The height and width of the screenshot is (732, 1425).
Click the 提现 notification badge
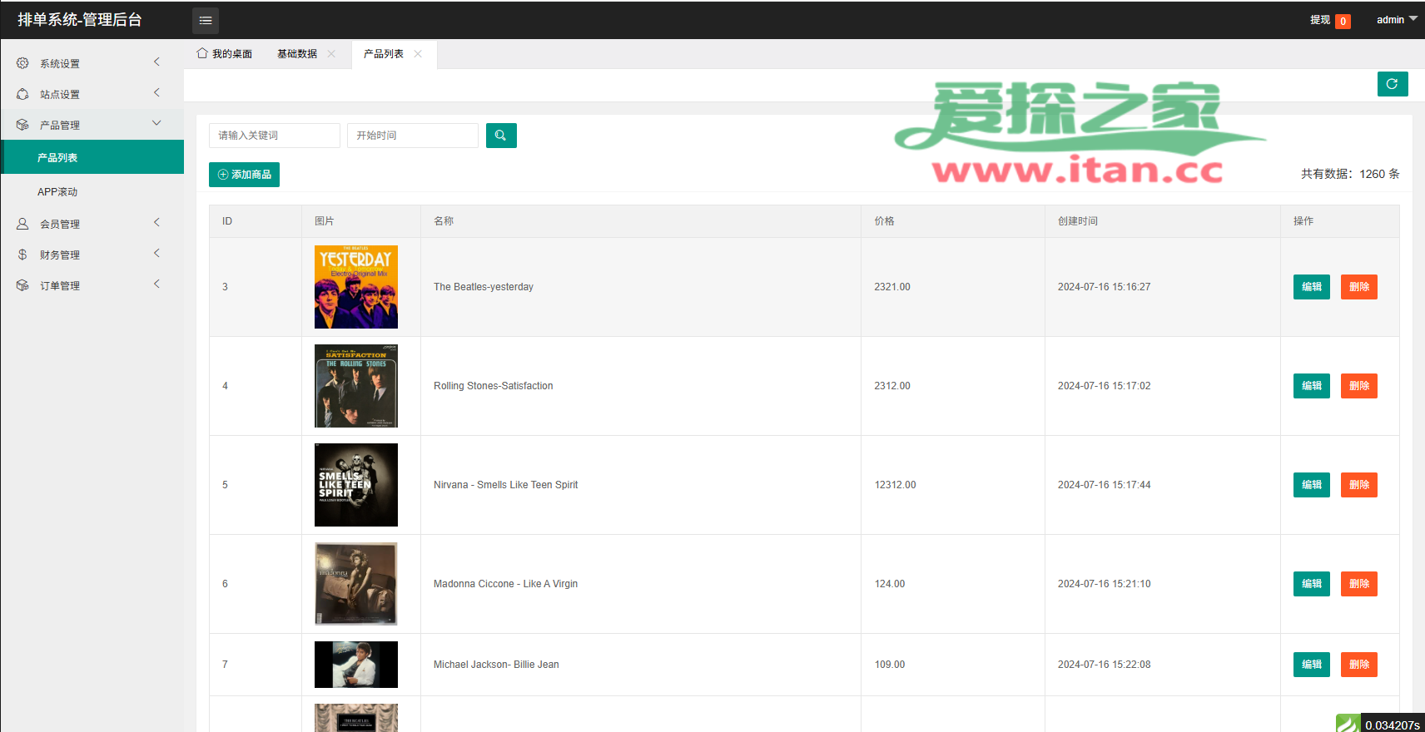click(x=1343, y=22)
